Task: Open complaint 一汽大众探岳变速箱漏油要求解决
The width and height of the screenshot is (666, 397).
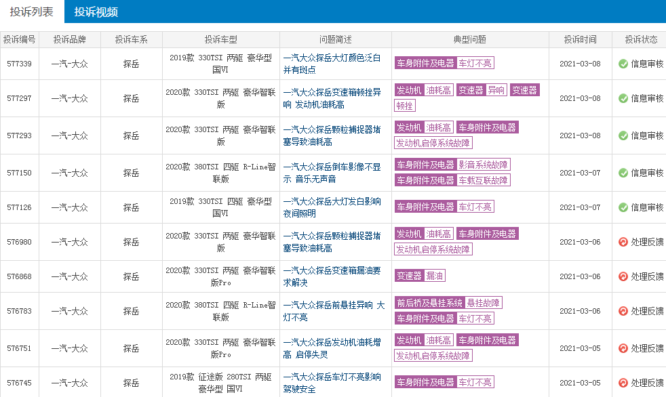Action: click(x=332, y=276)
